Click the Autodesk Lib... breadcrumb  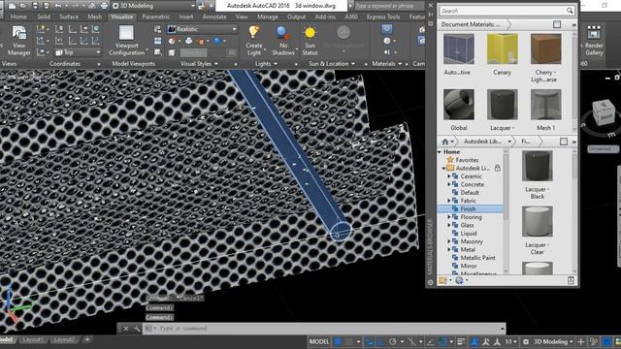tap(483, 142)
